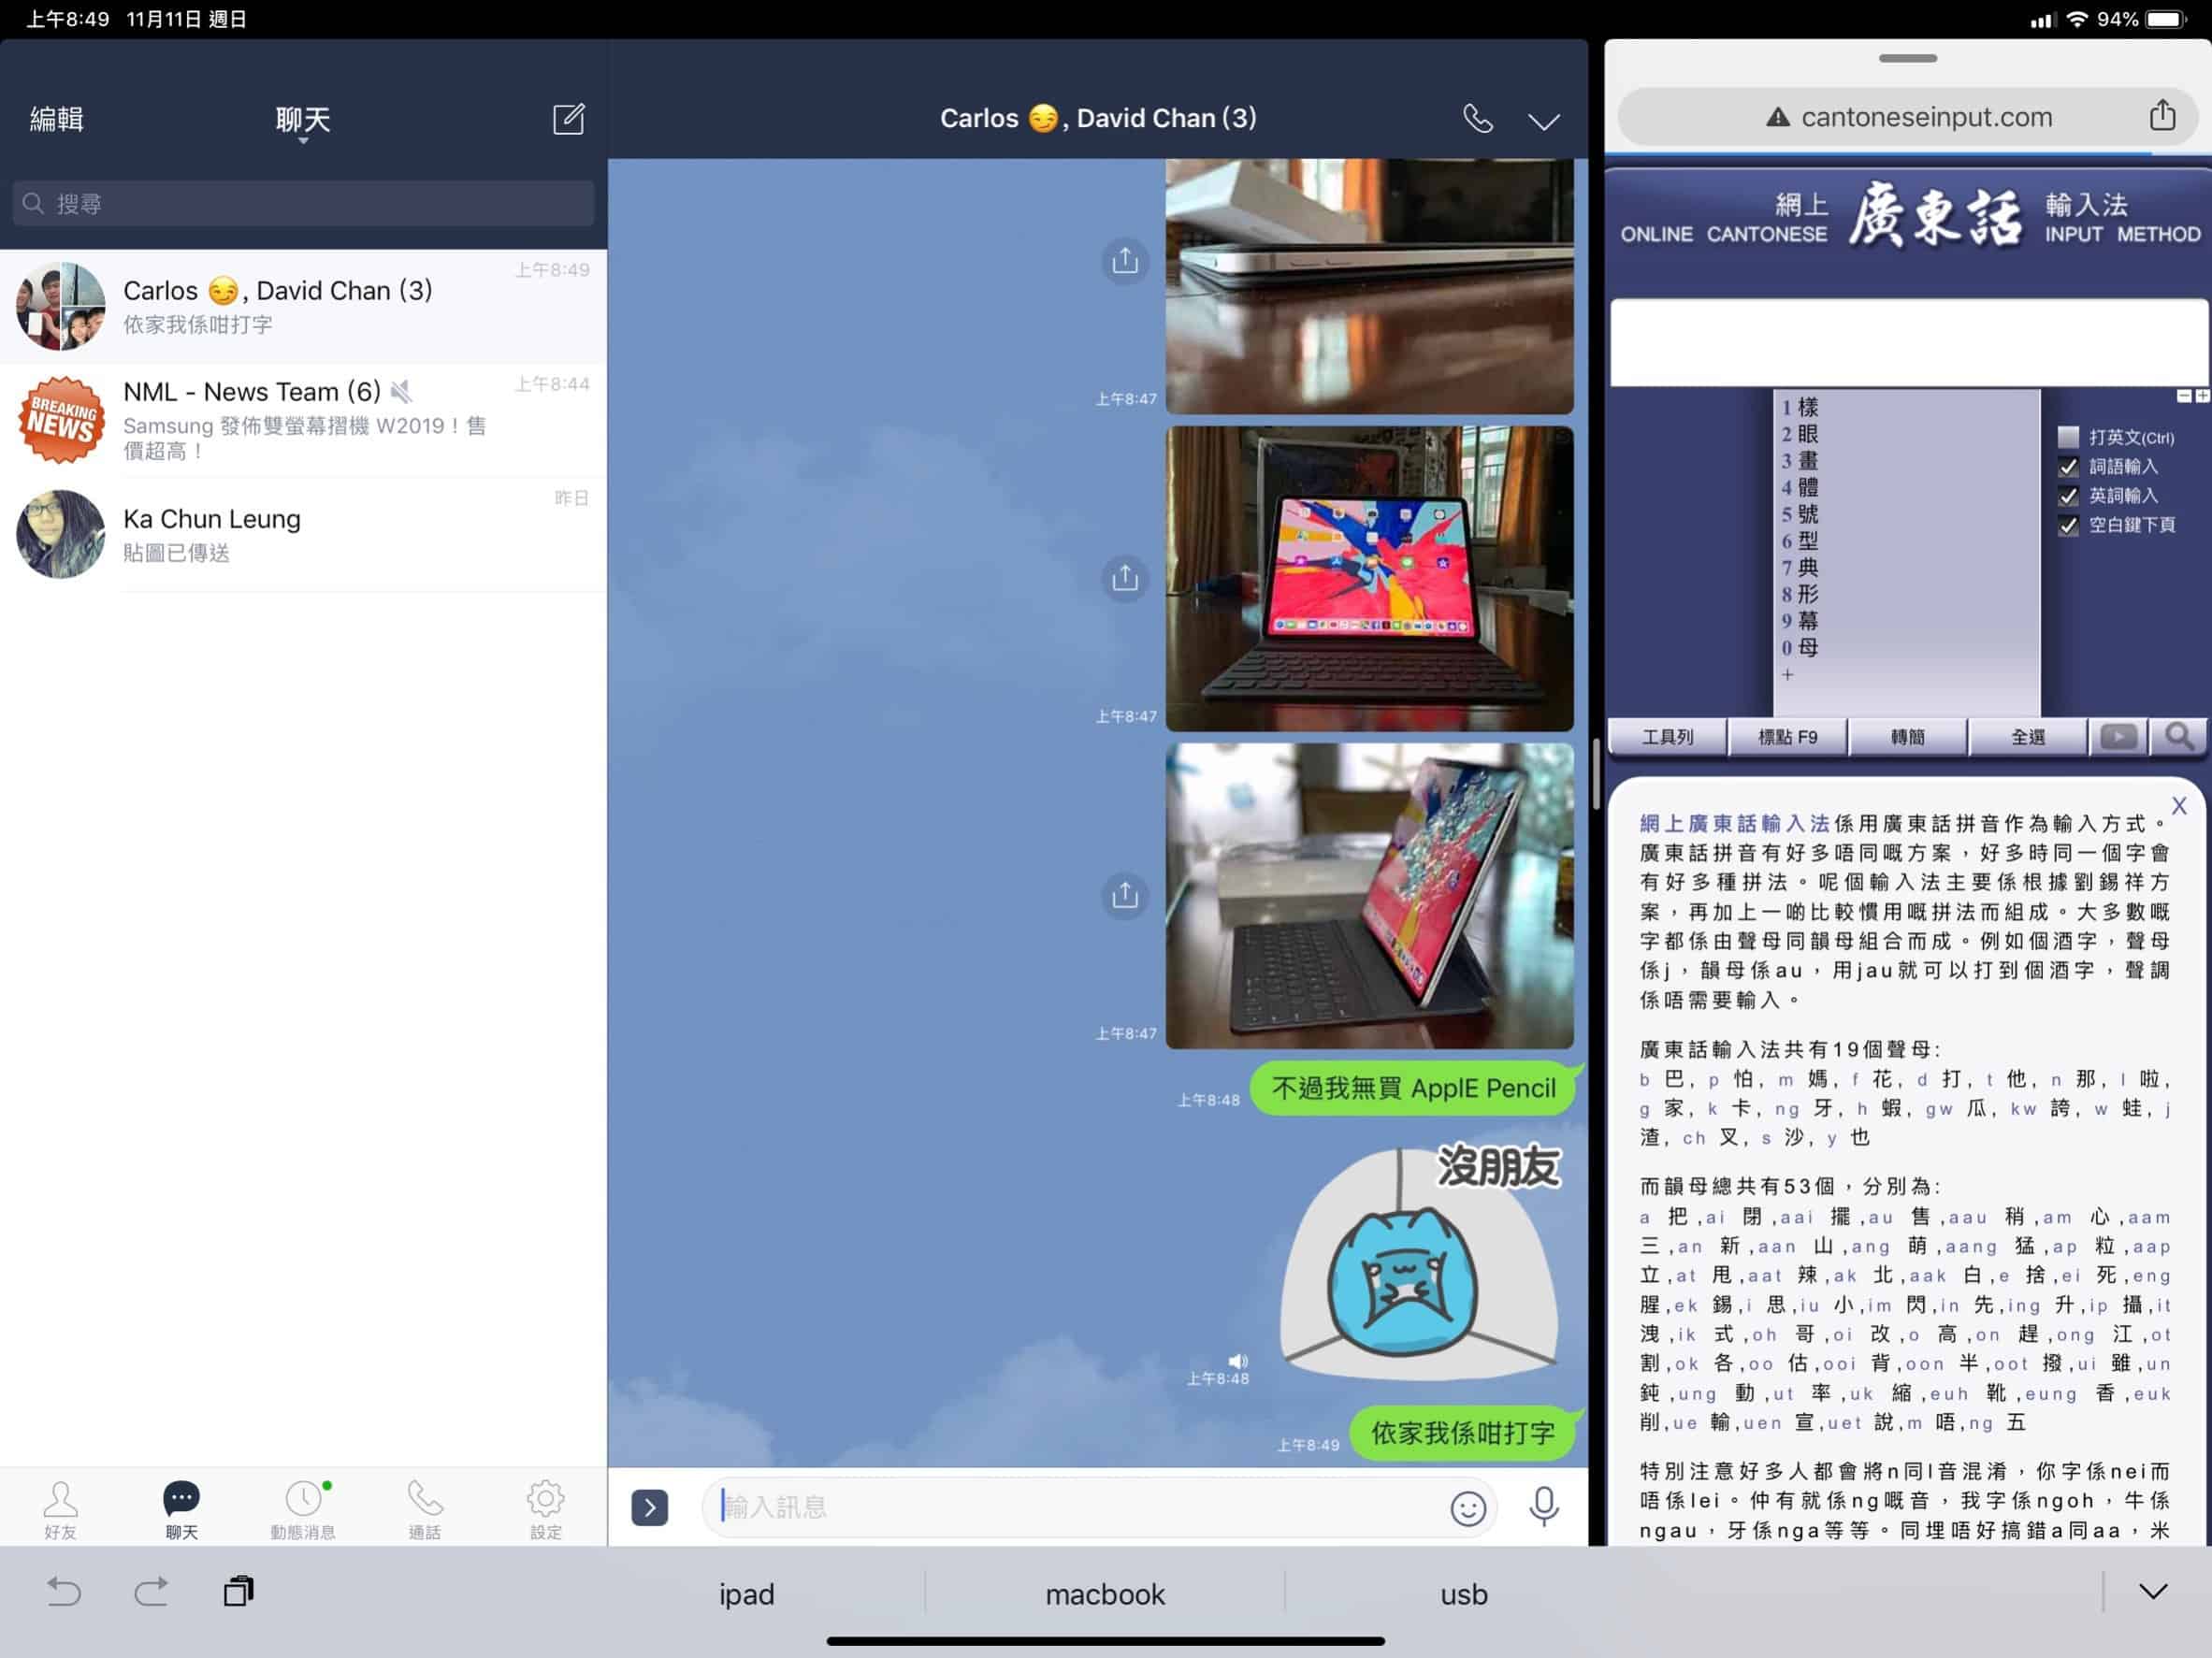Close the help panel with X

(2179, 805)
